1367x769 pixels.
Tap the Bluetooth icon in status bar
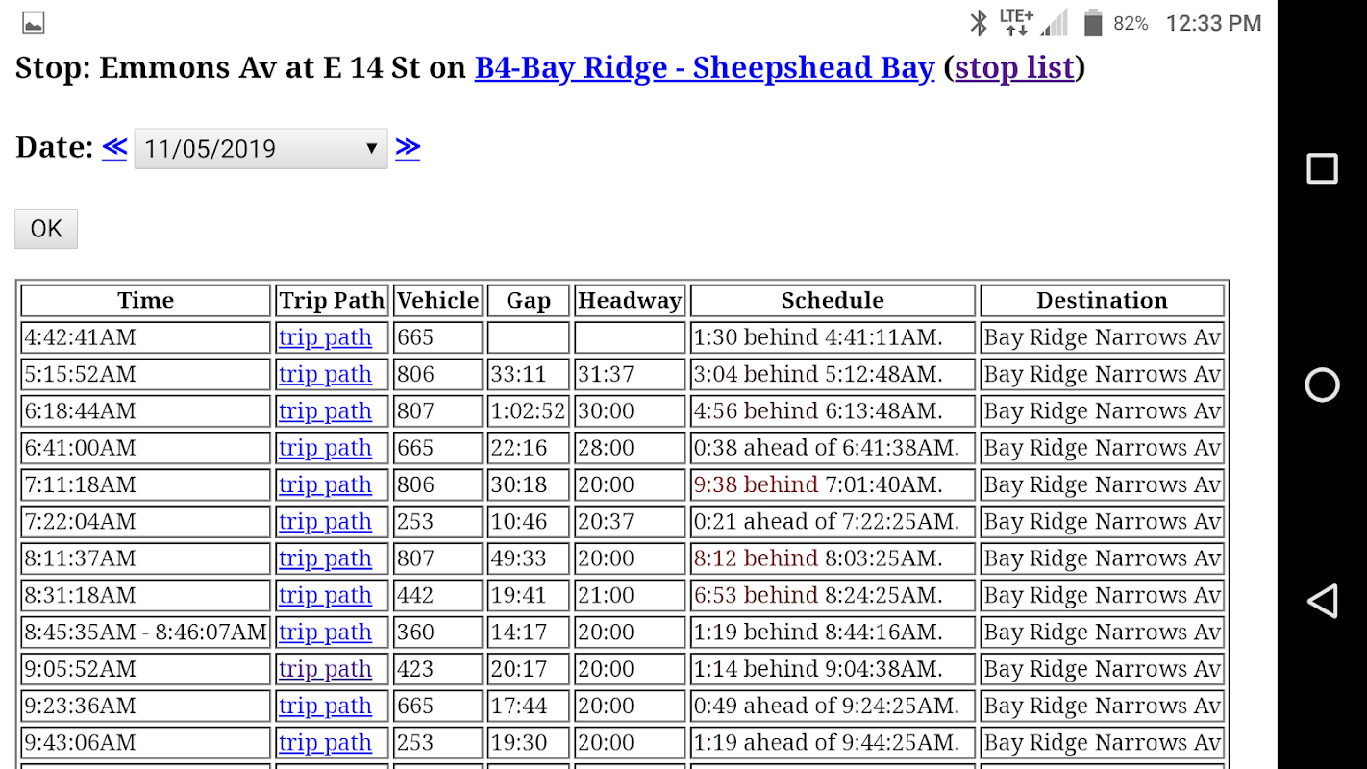click(x=979, y=22)
